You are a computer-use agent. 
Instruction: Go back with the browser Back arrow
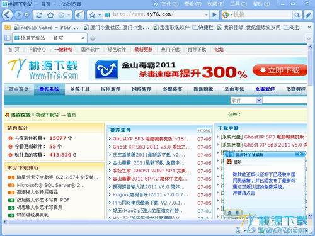[x=8, y=14]
